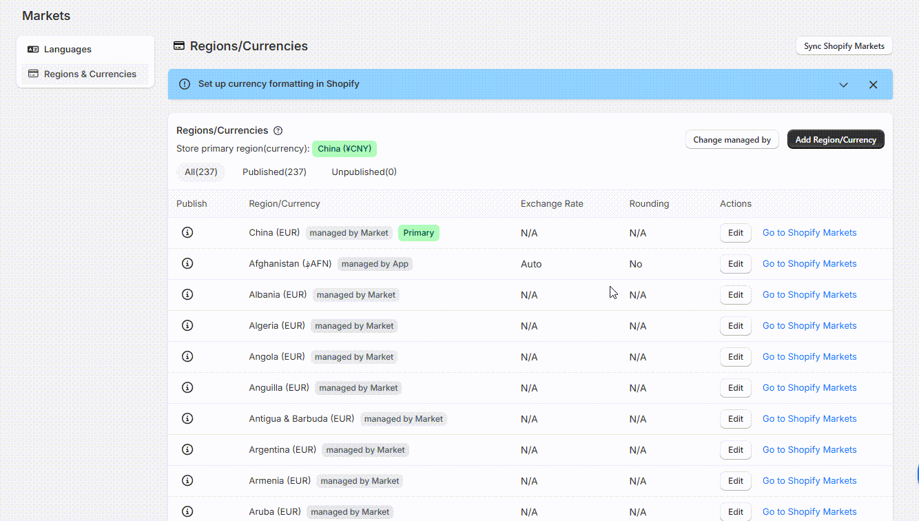
Task: Go to Shopify Markets for China
Action: pos(809,233)
